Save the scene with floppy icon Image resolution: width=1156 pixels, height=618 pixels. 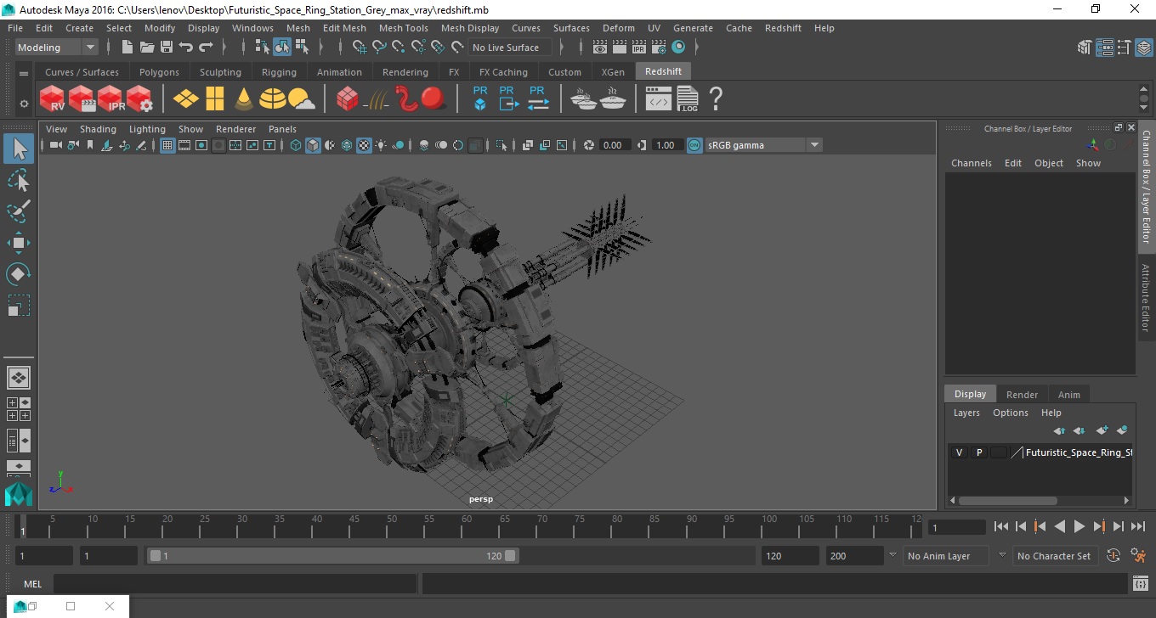tap(167, 48)
